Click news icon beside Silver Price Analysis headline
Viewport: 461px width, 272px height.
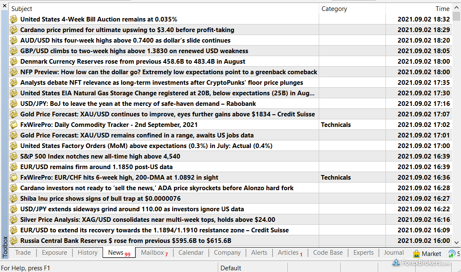click(x=14, y=219)
